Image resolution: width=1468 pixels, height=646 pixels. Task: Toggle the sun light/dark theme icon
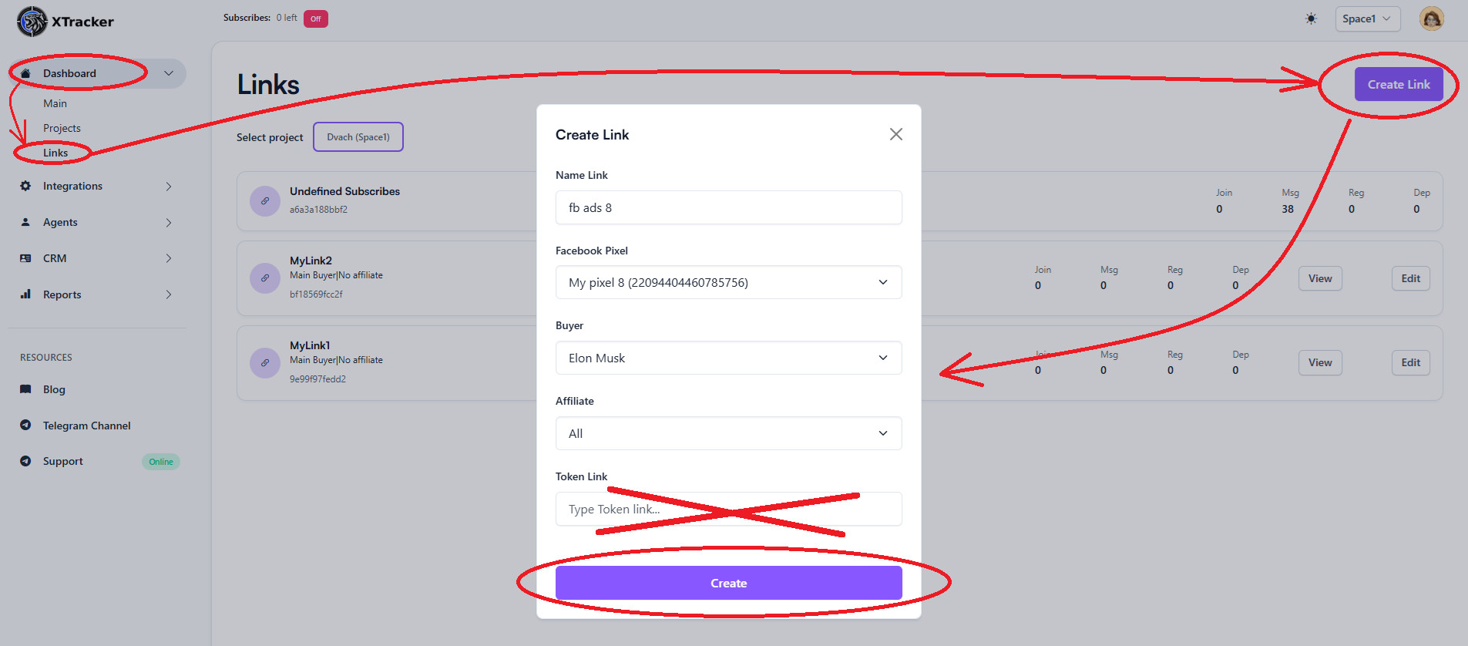click(x=1311, y=19)
